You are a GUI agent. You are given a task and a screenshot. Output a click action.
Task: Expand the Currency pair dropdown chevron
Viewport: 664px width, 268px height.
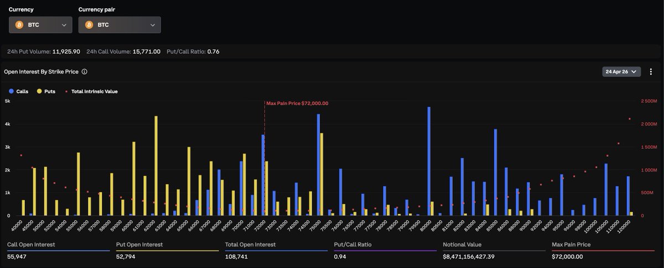[153, 25]
